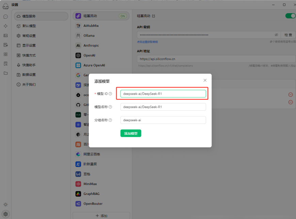Click the 添加 provider button at bottom
Viewport: 296px width, 219px height.
click(x=102, y=216)
